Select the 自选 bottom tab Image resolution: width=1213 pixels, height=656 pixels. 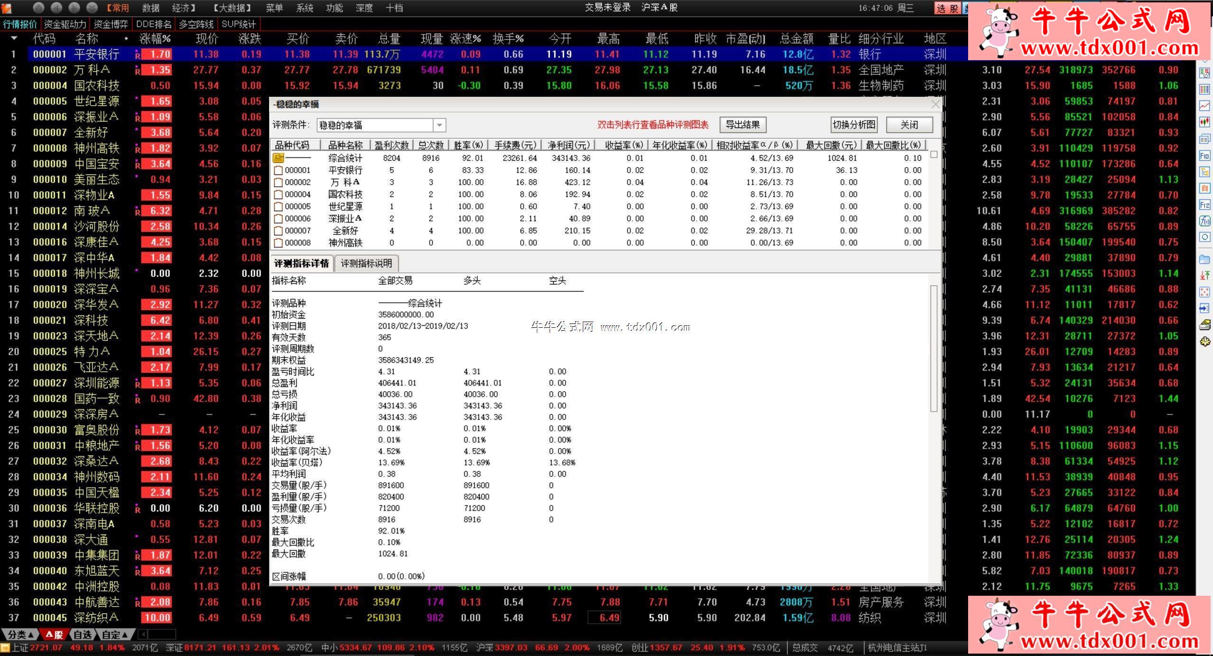83,634
